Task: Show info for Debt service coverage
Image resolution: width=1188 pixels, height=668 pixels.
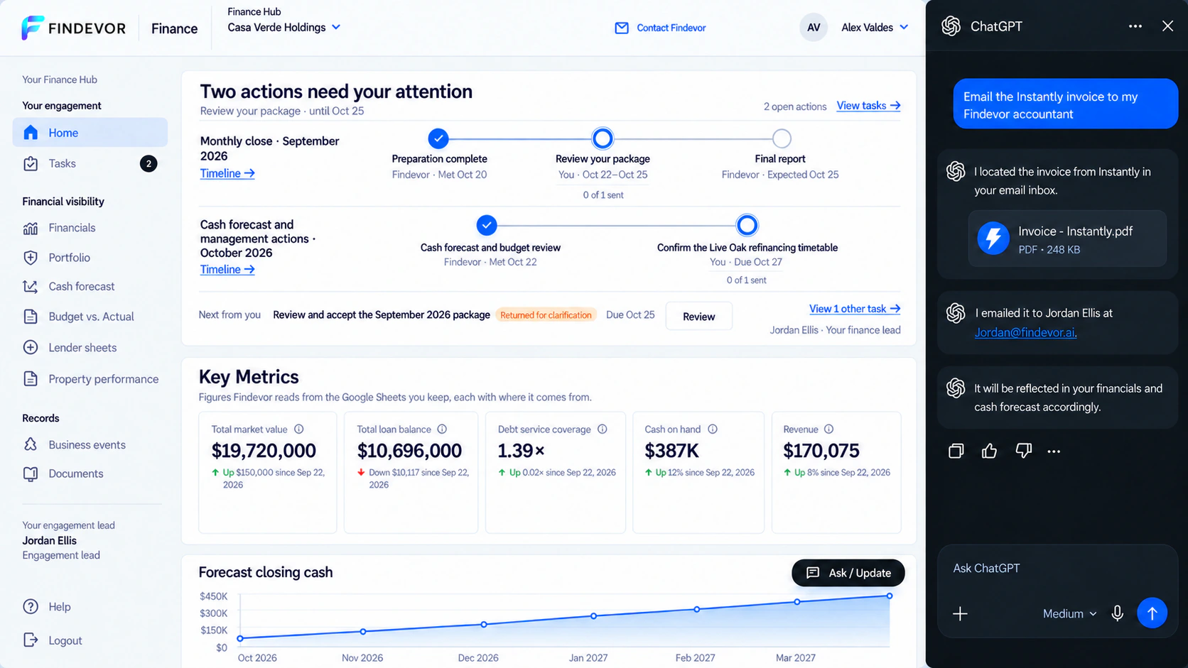Action: tap(603, 429)
